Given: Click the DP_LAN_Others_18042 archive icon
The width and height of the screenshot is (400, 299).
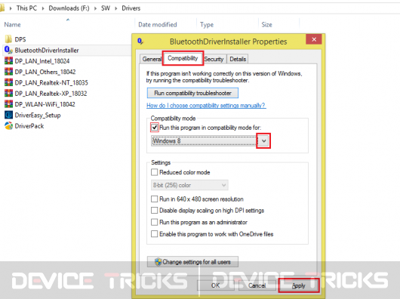Looking at the screenshot, I should pos(8,72).
